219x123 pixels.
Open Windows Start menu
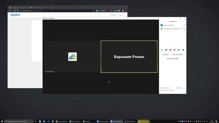coord(2,121)
